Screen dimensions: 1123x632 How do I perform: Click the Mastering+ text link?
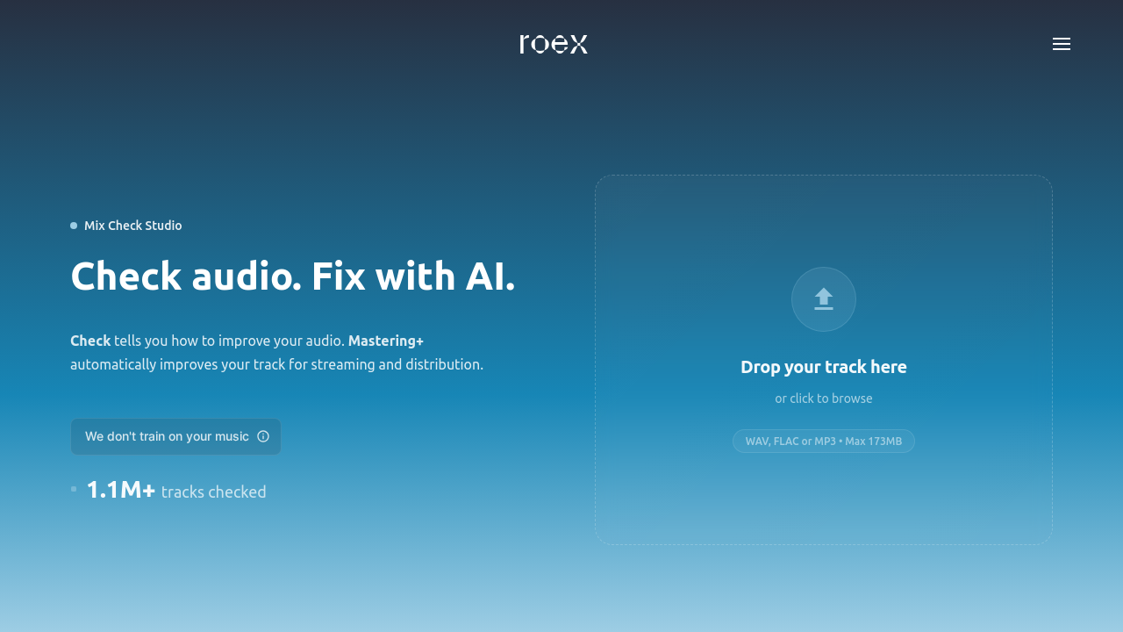[385, 340]
